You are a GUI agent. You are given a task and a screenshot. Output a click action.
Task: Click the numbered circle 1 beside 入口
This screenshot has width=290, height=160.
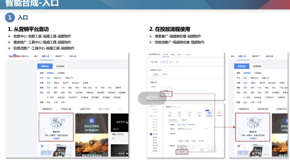10,17
